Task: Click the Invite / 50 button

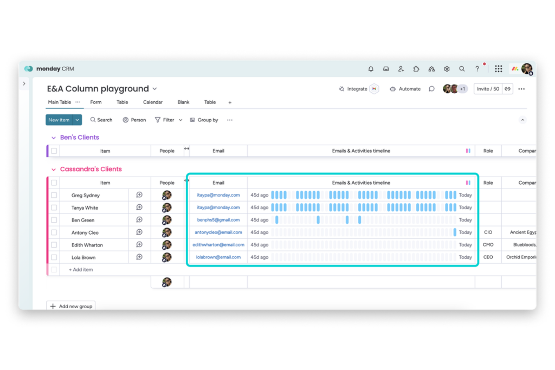Action: [x=488, y=89]
